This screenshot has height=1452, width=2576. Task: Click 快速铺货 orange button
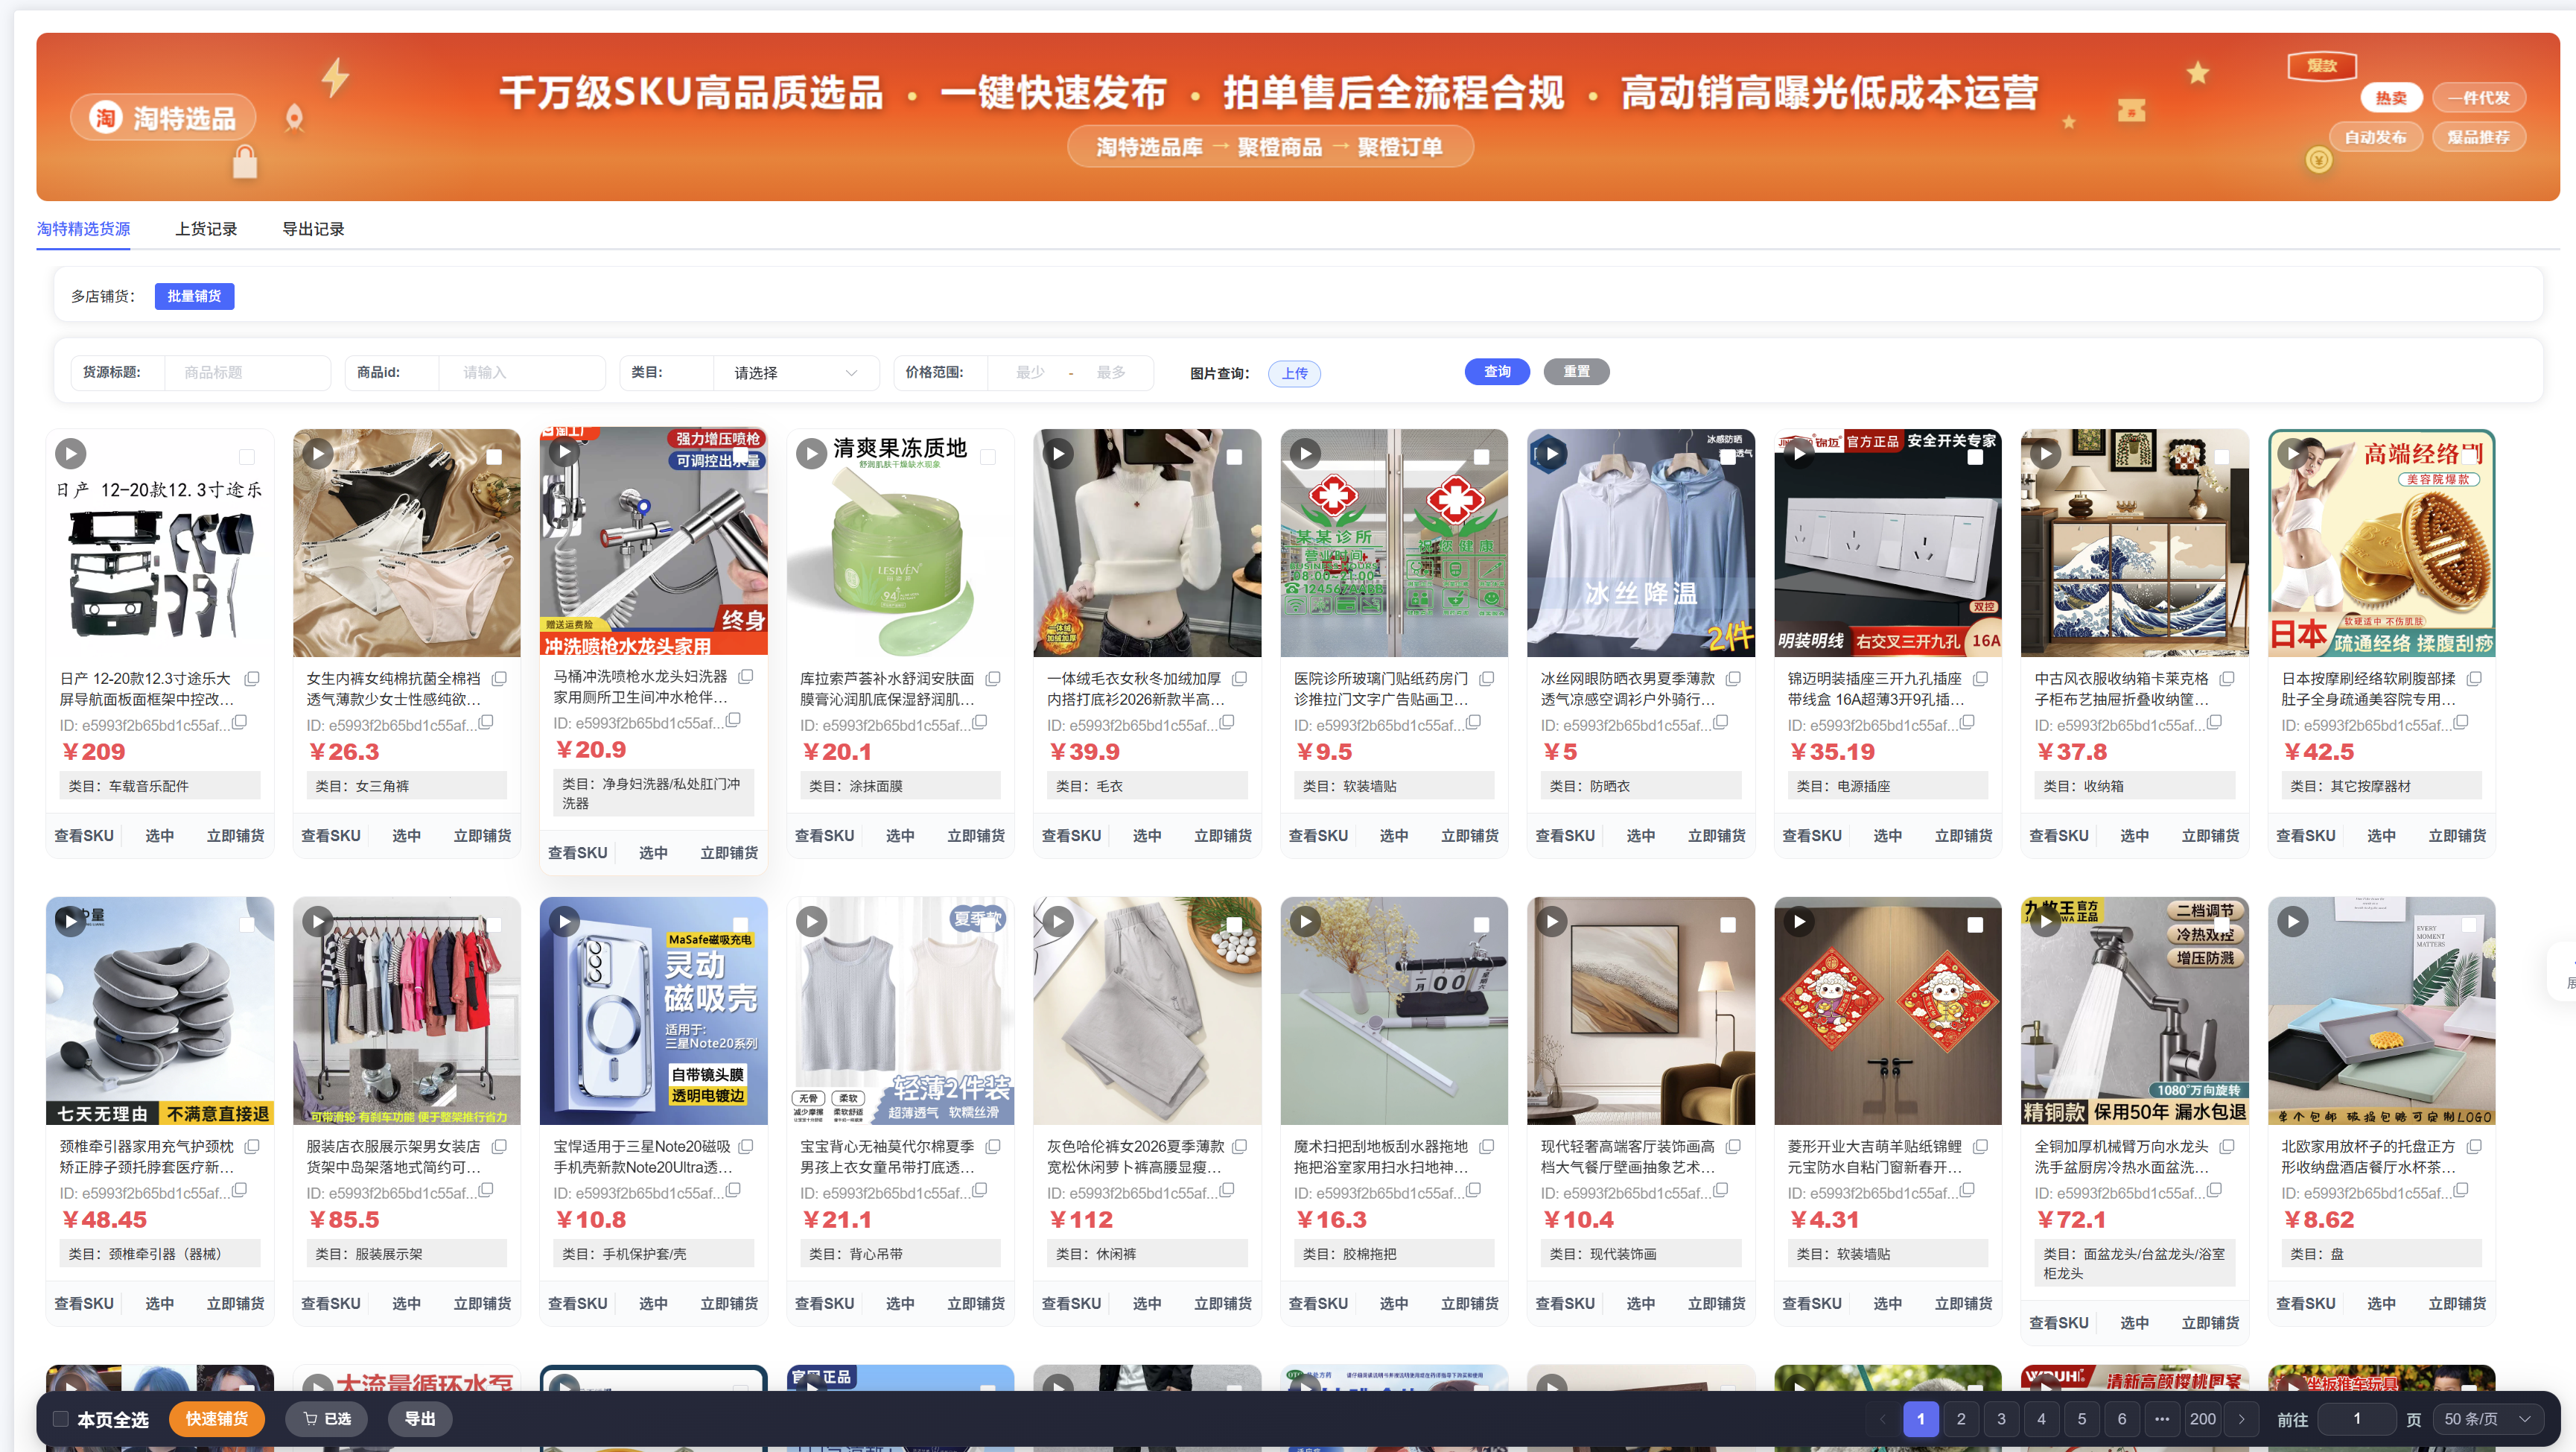tap(217, 1418)
